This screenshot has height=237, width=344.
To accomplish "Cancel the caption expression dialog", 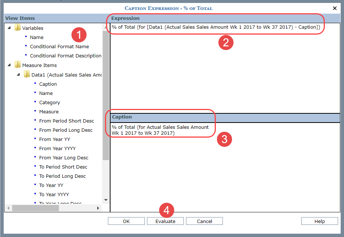I will (204, 221).
